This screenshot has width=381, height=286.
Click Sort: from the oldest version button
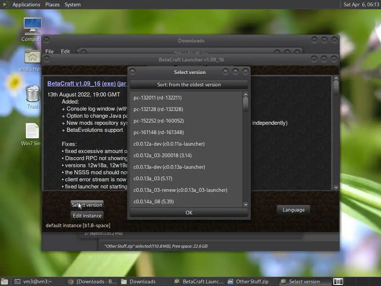[x=189, y=85]
